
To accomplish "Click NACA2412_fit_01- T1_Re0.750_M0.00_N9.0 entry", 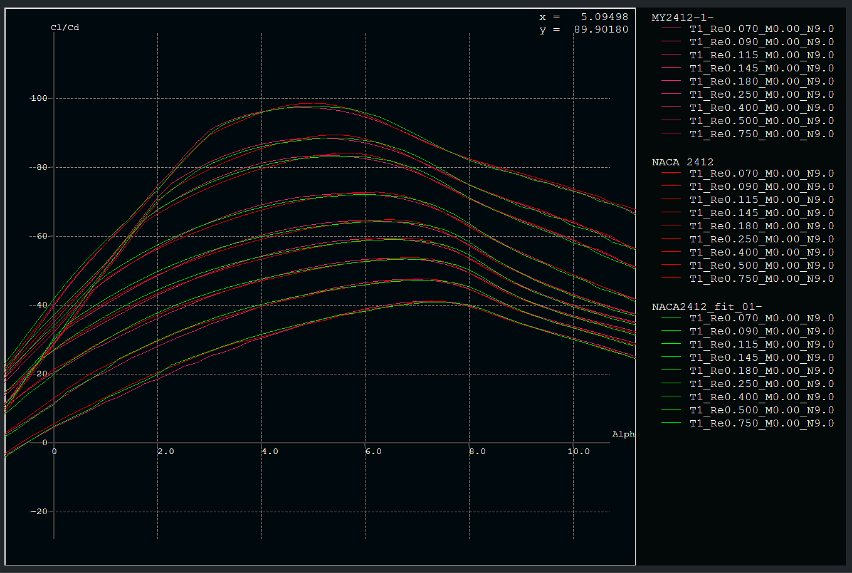I will click(x=748, y=423).
